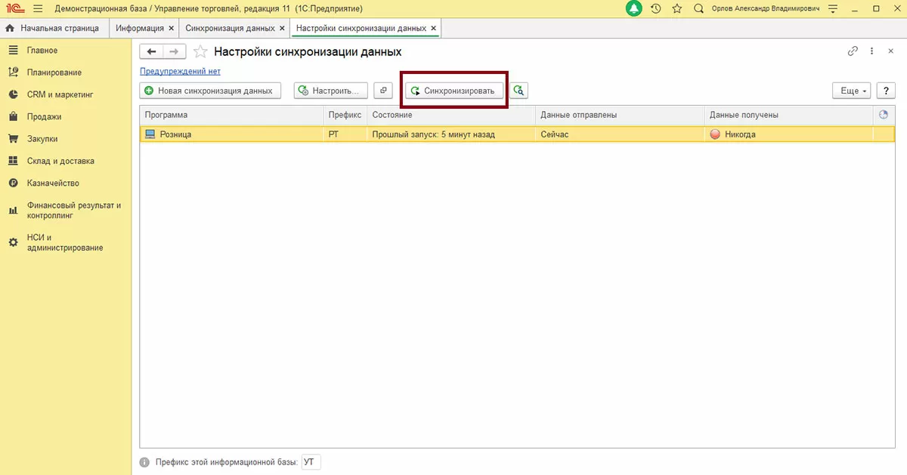Open the Еще dropdown menu
The image size is (907, 475).
[x=851, y=91]
